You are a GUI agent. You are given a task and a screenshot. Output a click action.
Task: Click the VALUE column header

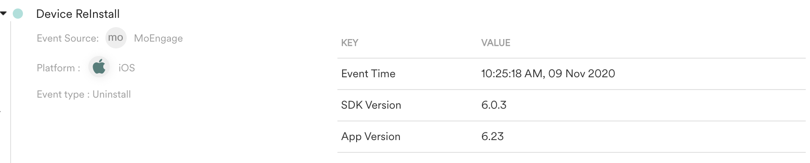coord(496,43)
